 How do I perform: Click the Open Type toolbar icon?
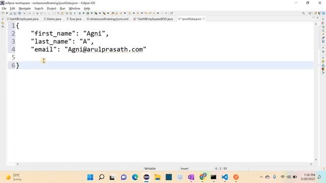[113, 13]
